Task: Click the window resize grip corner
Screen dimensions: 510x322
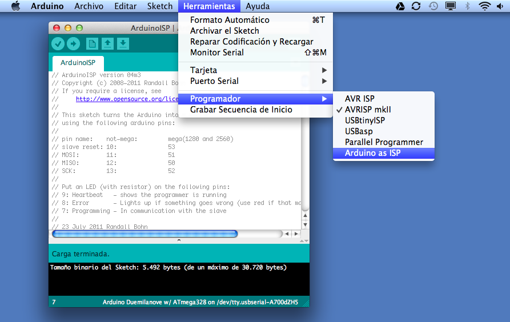Action: (x=306, y=303)
